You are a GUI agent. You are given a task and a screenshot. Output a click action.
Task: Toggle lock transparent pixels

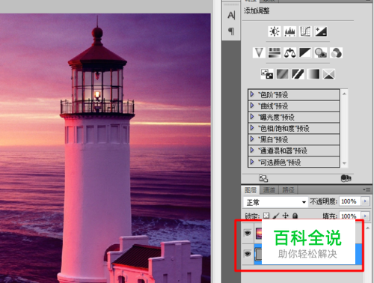pos(266,216)
